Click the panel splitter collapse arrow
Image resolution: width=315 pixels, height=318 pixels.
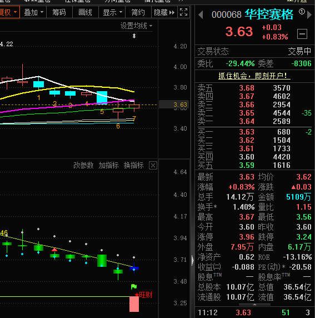click(x=192, y=260)
